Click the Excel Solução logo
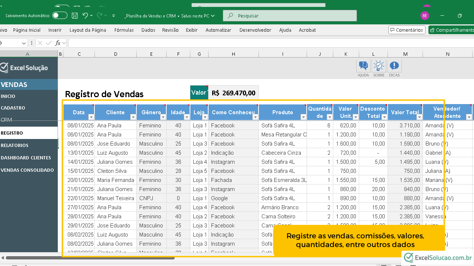Viewport: 474px width, 266px height. [24, 68]
